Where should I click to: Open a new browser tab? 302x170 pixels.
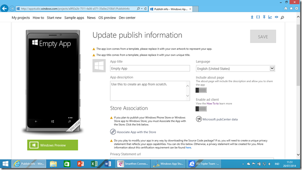196,9
